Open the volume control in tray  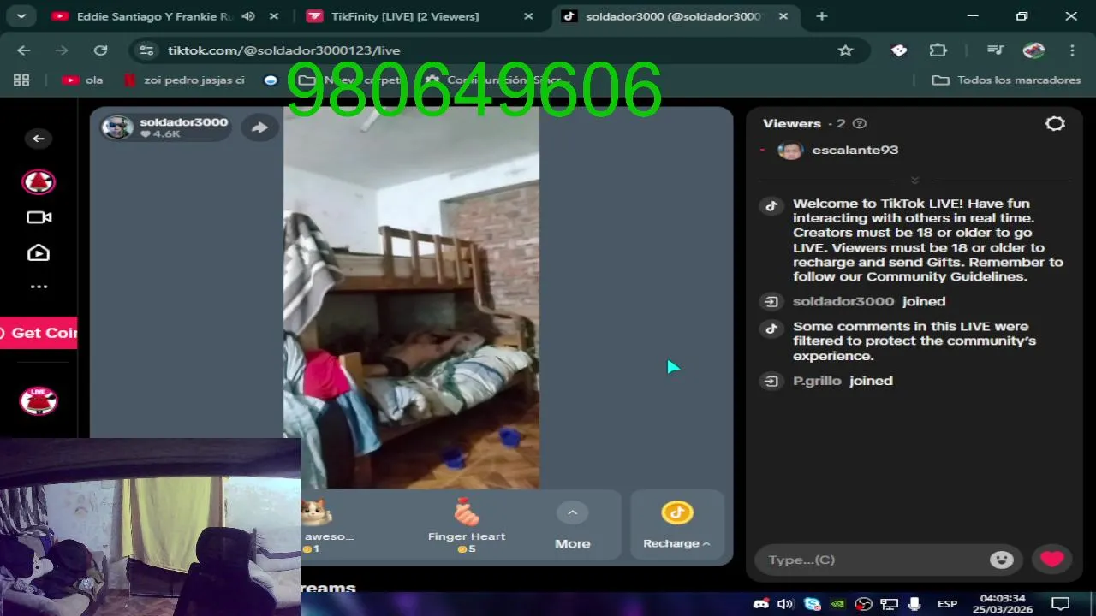[785, 603]
